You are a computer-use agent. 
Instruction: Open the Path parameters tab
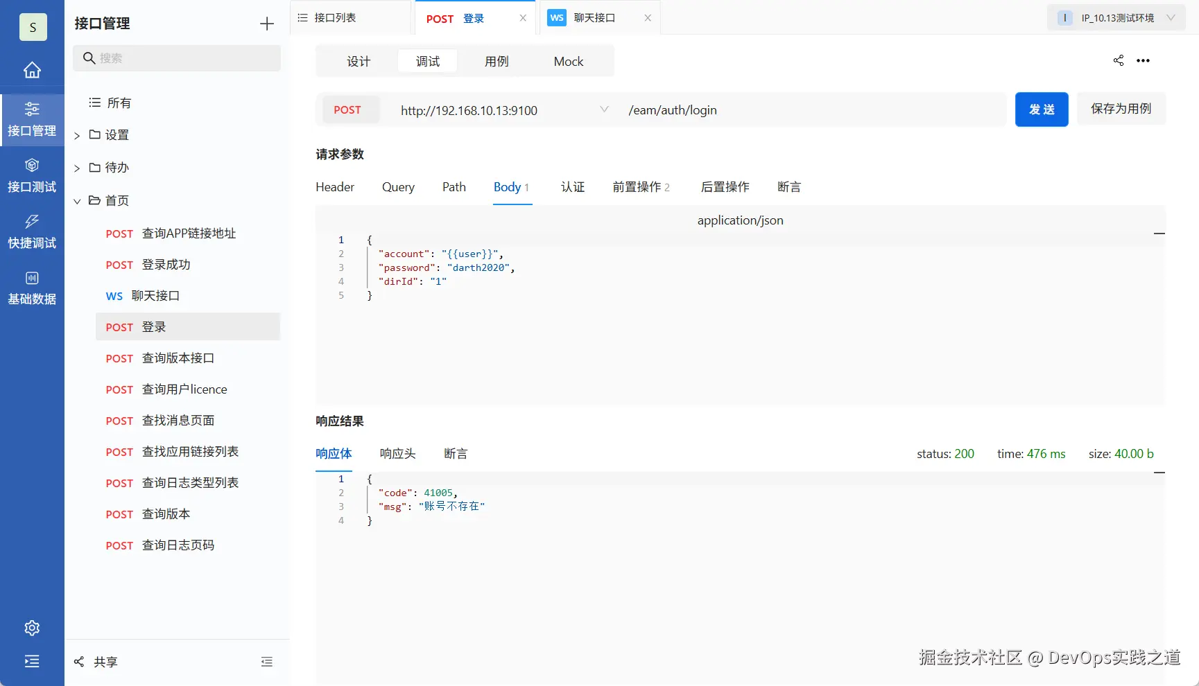[x=454, y=187]
